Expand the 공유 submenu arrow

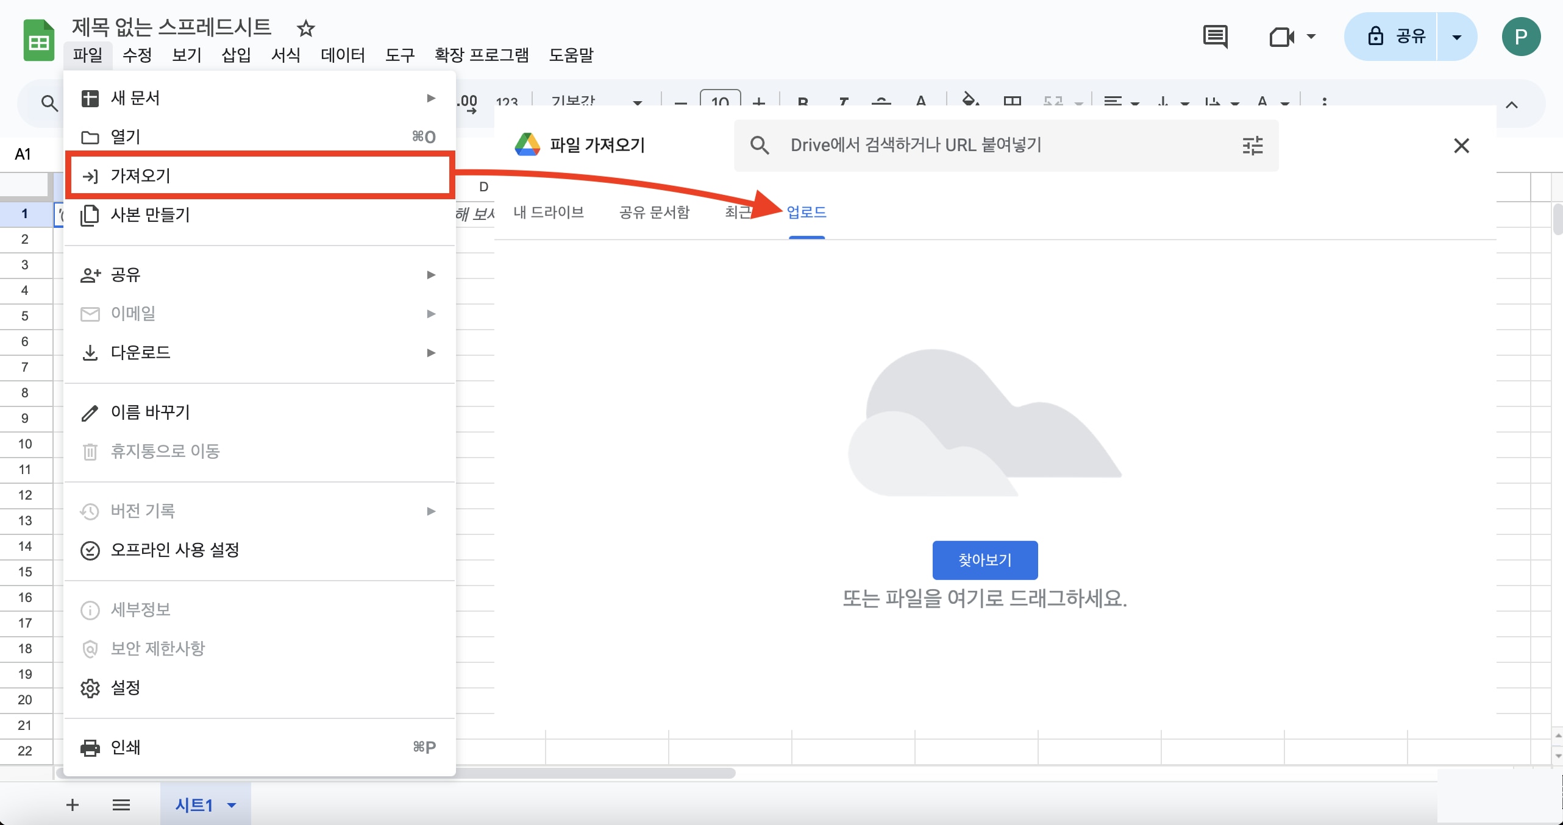point(431,275)
